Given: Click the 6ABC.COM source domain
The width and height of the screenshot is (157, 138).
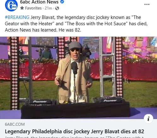Looking at the screenshot, I should pyautogui.click(x=15, y=124).
